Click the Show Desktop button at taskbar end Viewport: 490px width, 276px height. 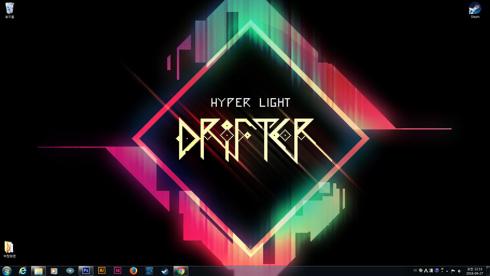[x=488, y=271]
